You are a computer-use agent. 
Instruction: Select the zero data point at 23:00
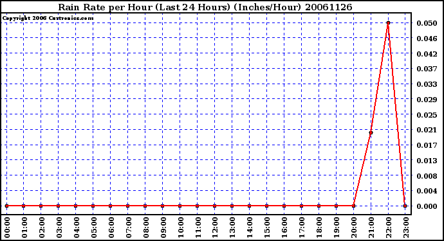pyautogui.click(x=405, y=206)
